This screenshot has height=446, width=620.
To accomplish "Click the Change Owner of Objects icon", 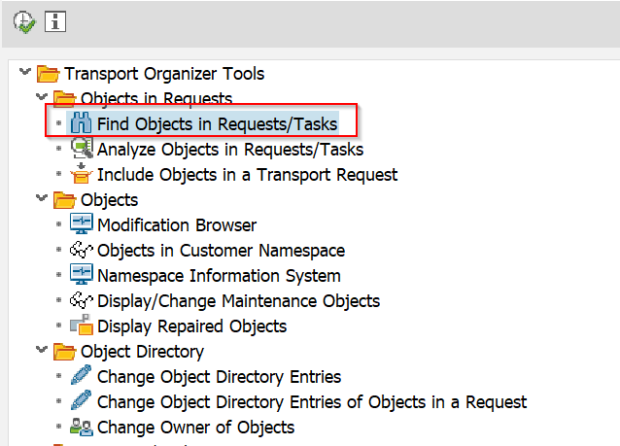I will click(x=82, y=427).
